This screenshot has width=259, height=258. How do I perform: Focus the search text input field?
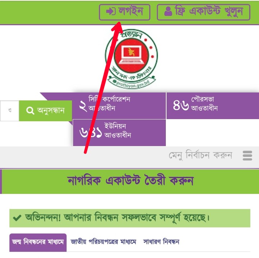coord(10,110)
